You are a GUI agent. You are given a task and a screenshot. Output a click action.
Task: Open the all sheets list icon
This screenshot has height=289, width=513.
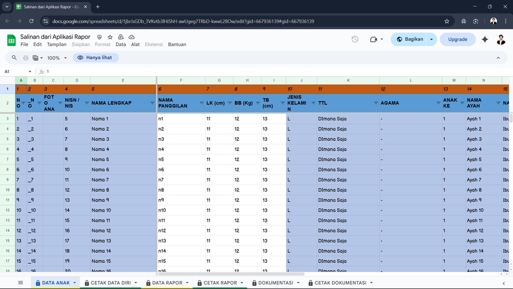[21, 283]
